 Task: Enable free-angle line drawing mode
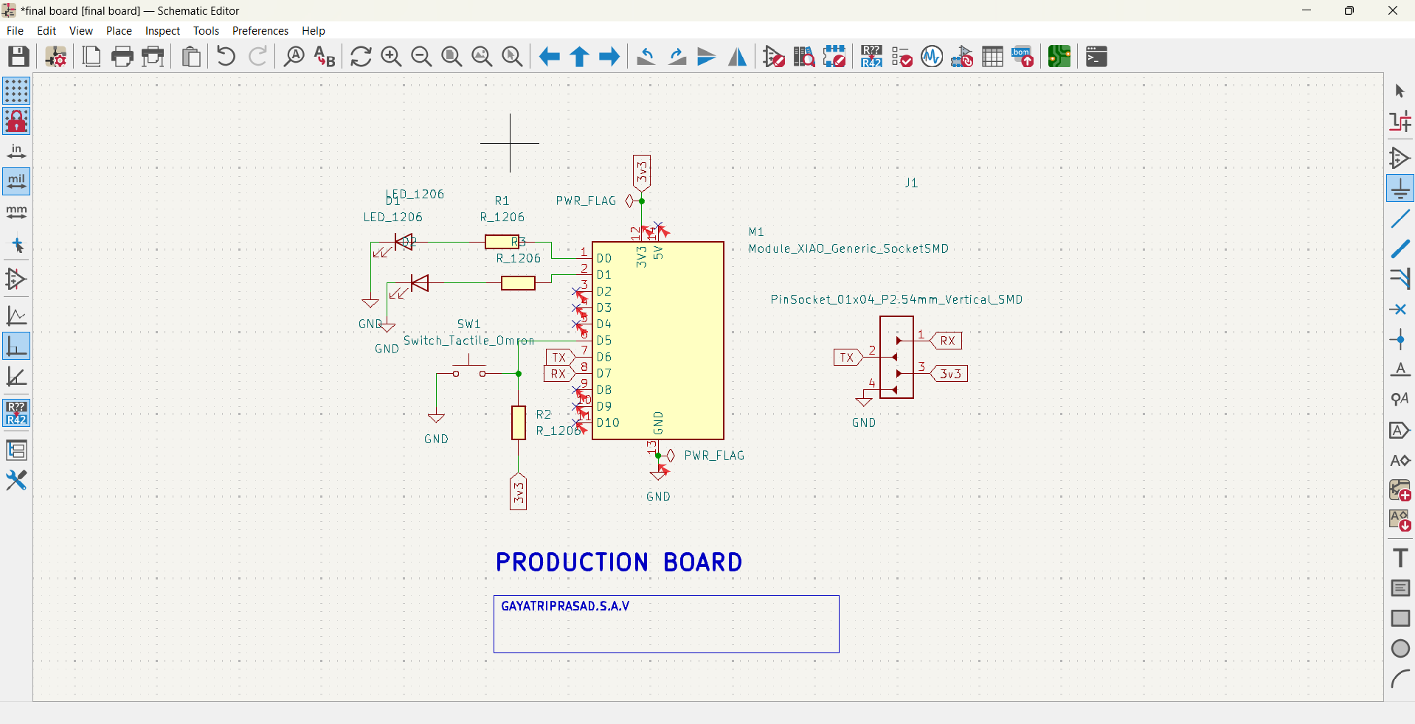[x=16, y=316]
